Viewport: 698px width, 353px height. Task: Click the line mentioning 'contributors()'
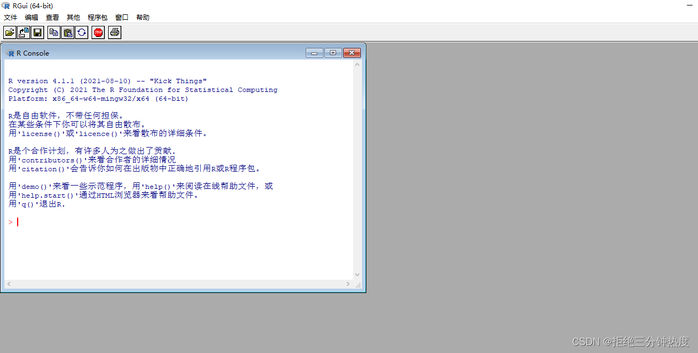click(x=92, y=160)
